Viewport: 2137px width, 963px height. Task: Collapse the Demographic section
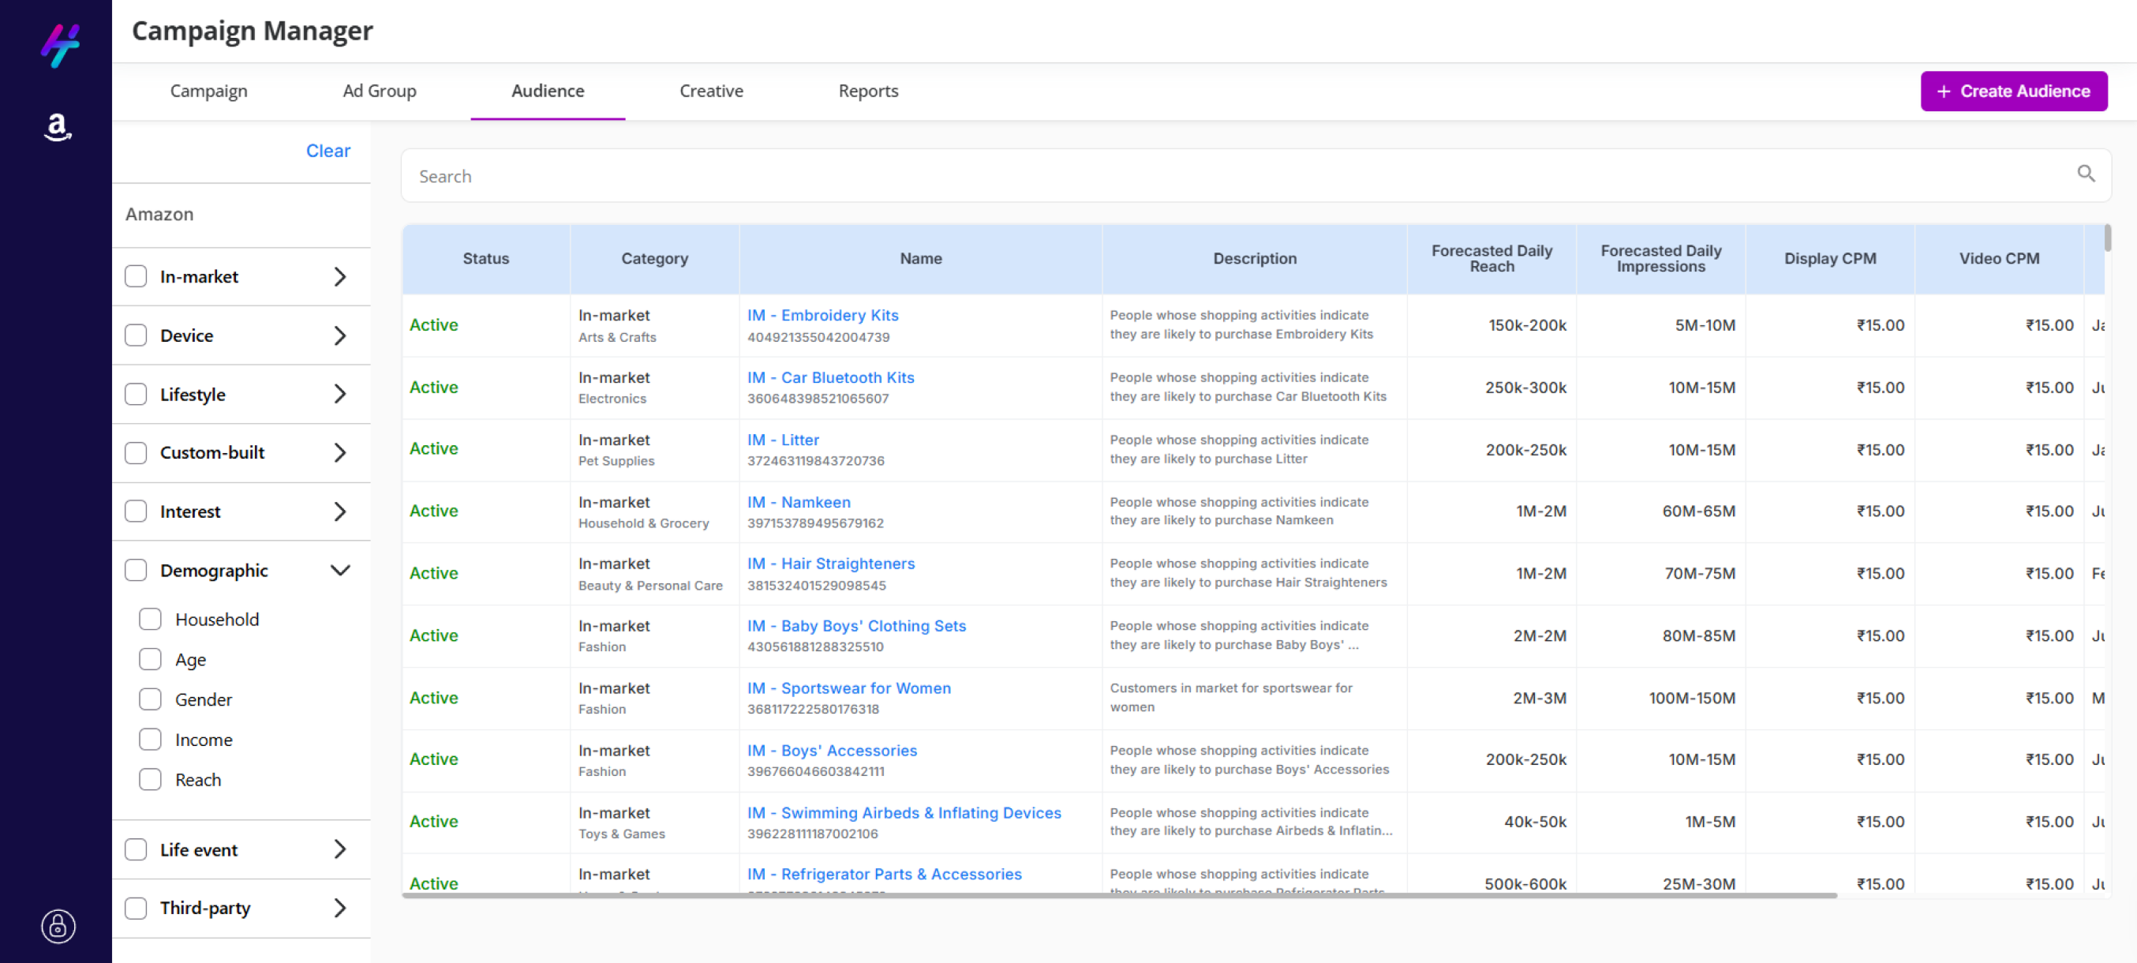tap(339, 570)
